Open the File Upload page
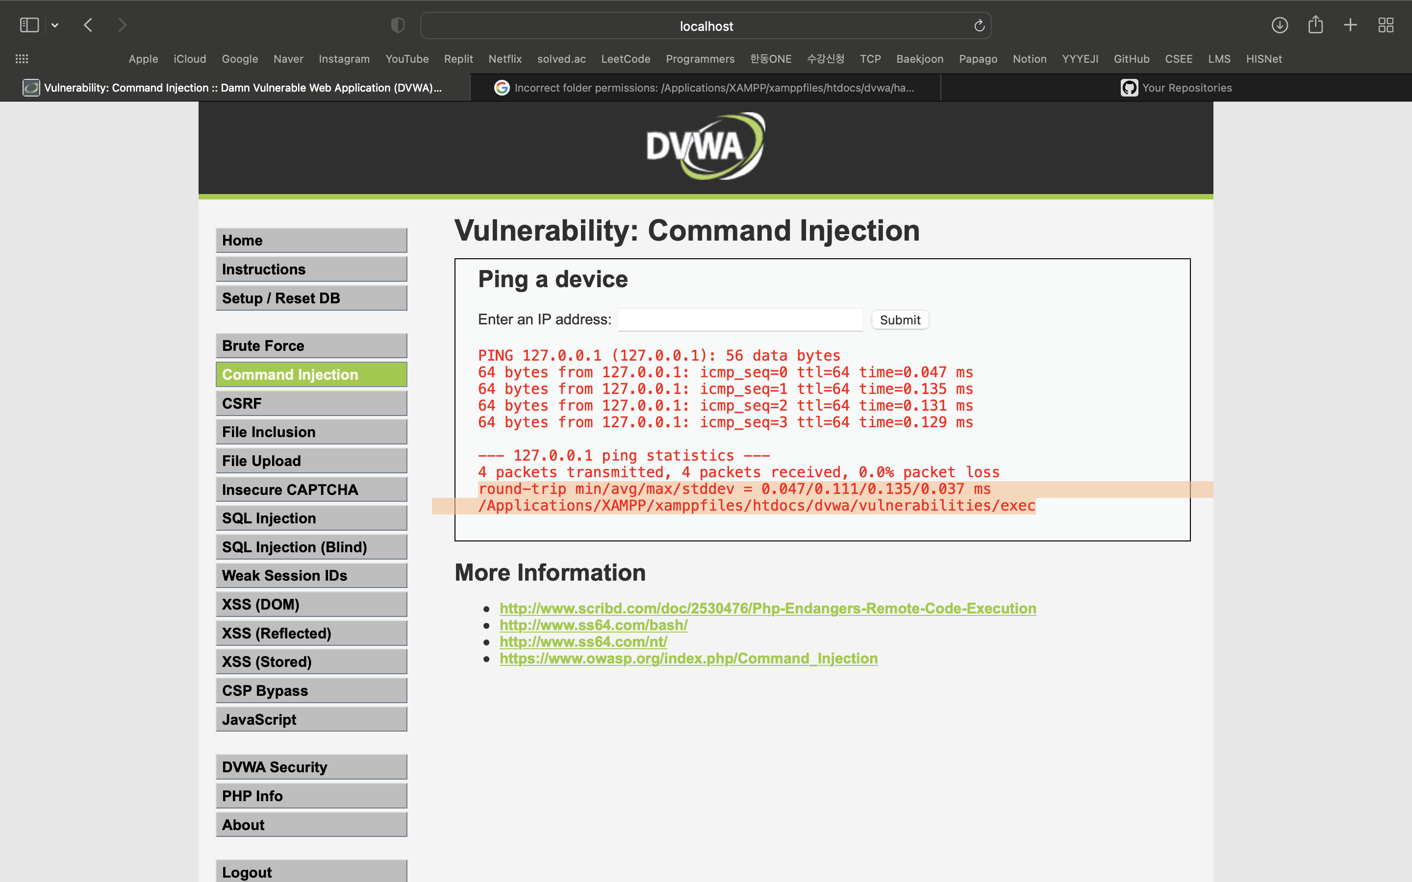This screenshot has width=1412, height=882. coord(312,461)
